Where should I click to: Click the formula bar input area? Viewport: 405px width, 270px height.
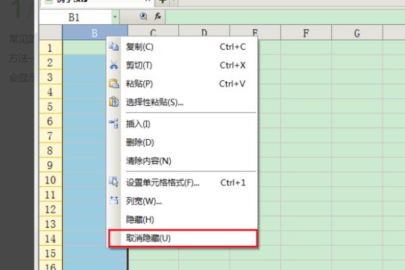285,18
